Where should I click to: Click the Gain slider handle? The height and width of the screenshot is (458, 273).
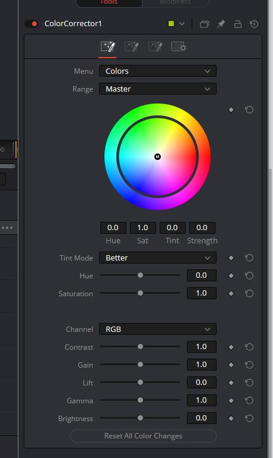tap(140, 364)
